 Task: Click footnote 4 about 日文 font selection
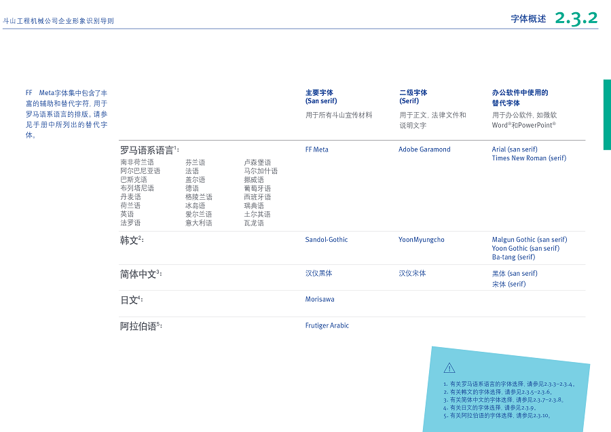pyautogui.click(x=489, y=408)
